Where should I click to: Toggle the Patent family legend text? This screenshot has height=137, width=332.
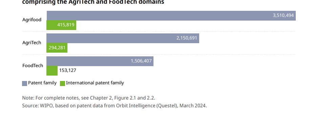[42, 83]
